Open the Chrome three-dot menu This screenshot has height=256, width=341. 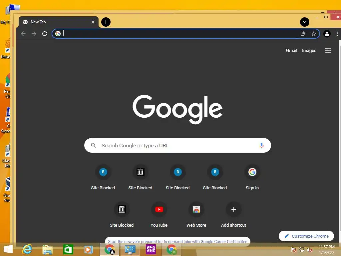338,34
